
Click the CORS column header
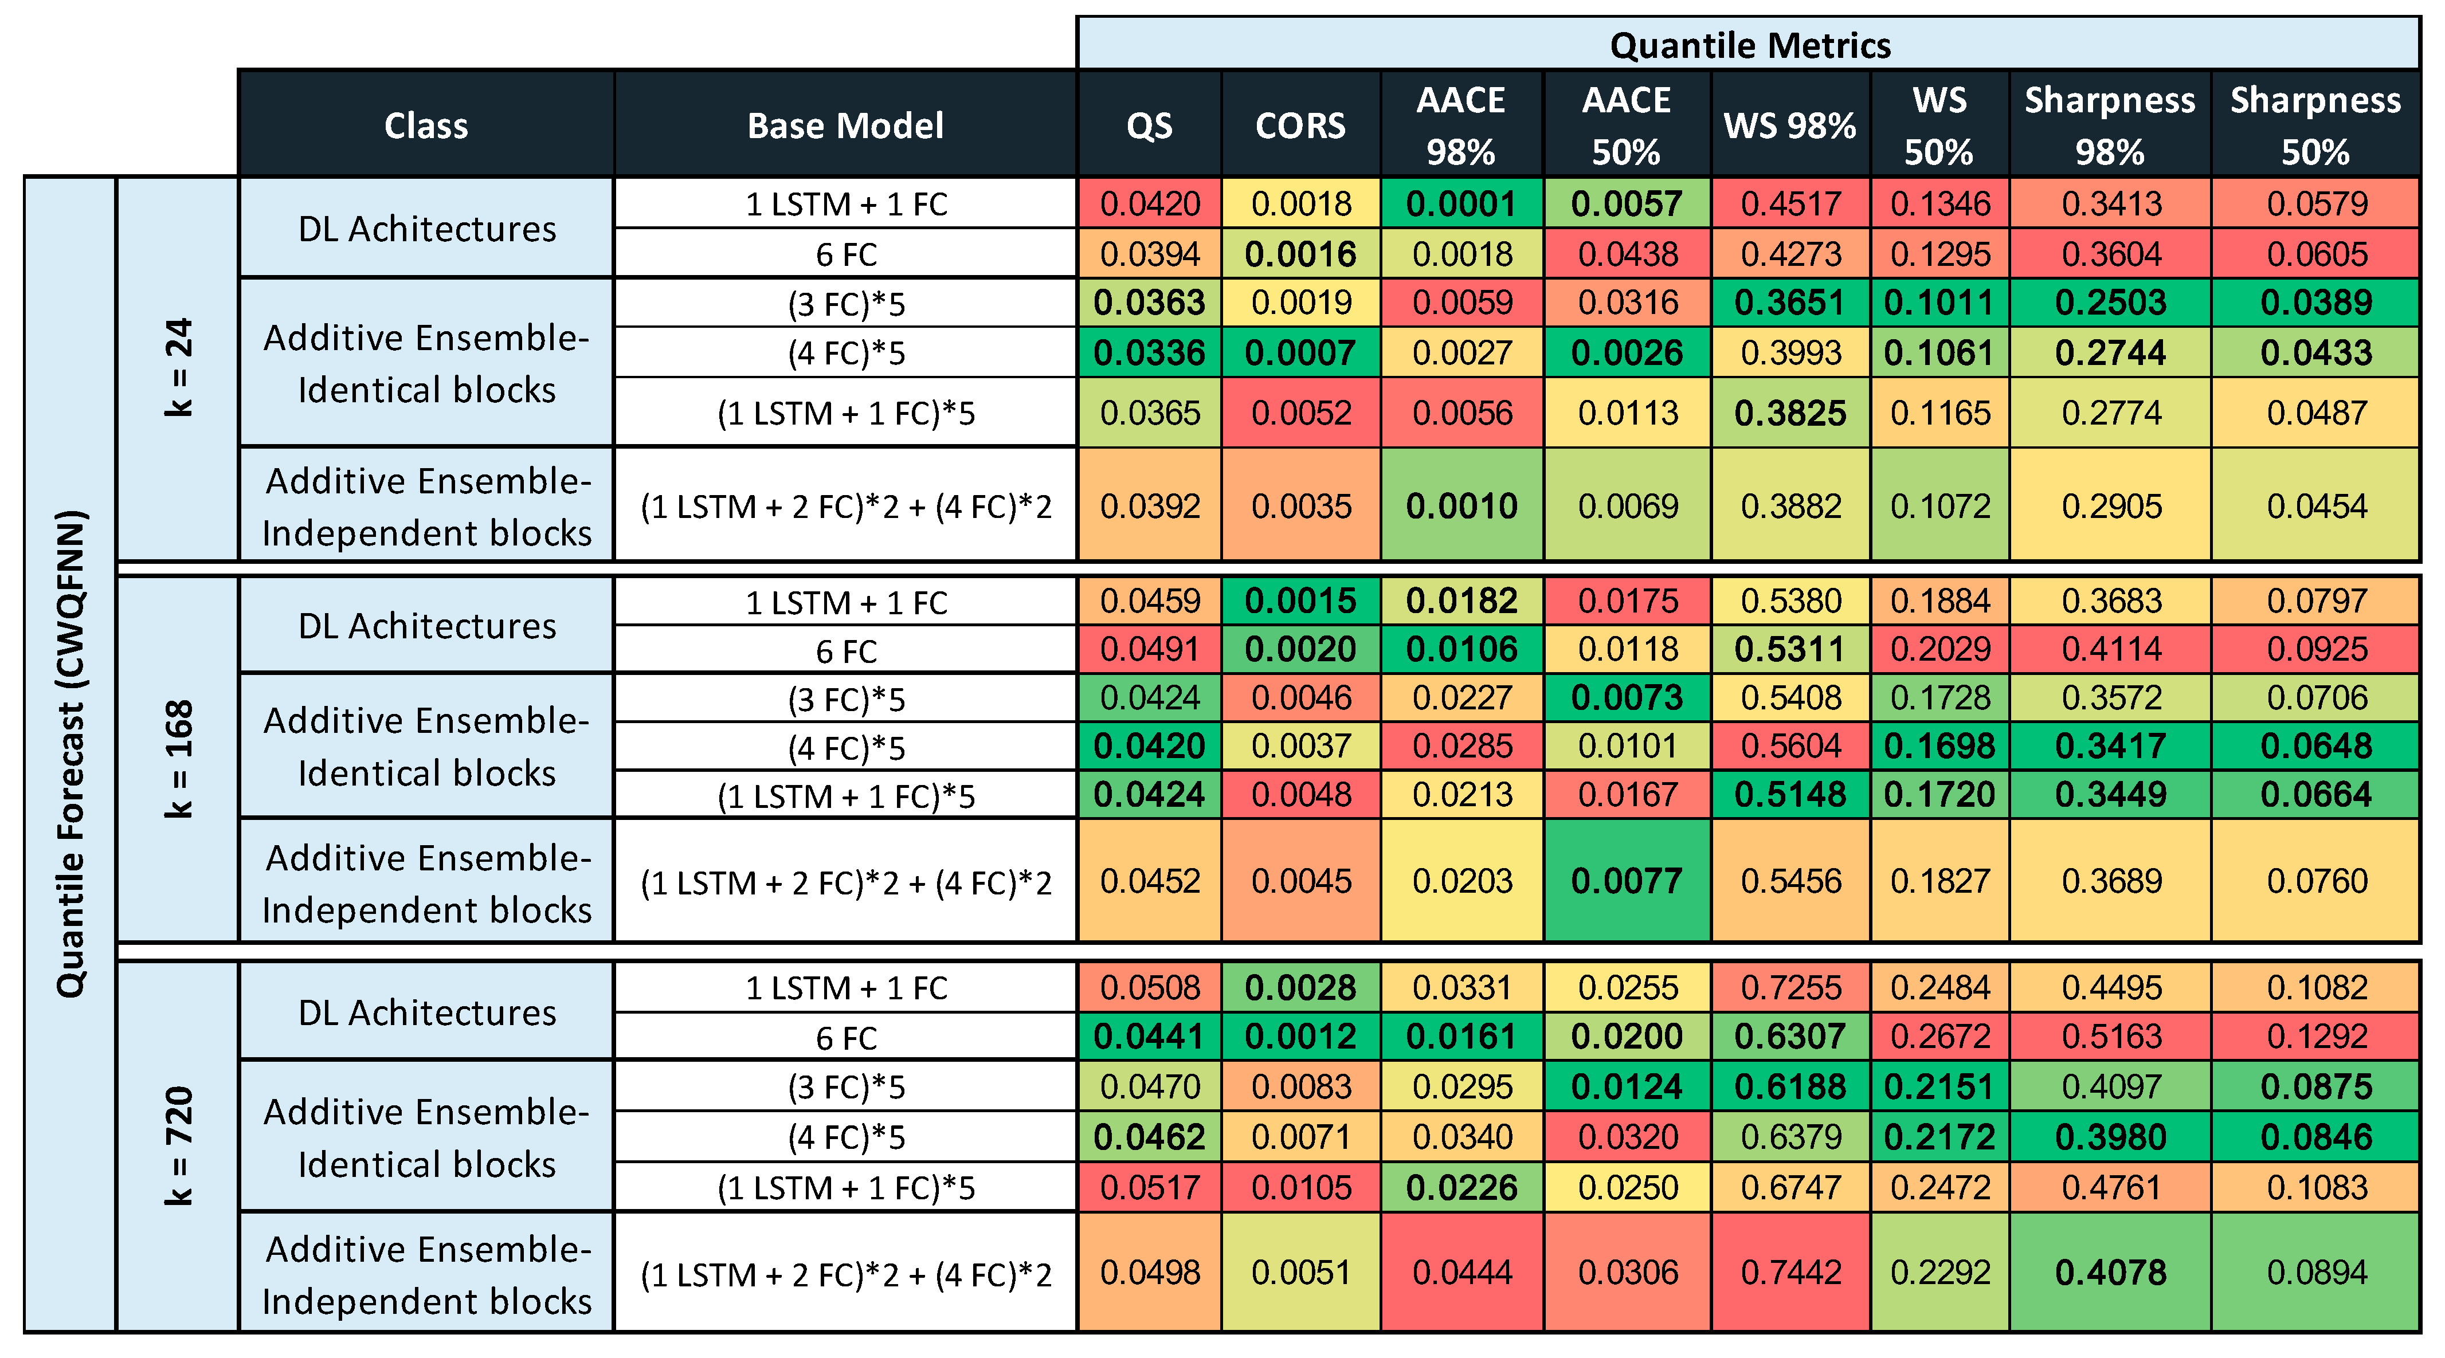[x=1300, y=125]
